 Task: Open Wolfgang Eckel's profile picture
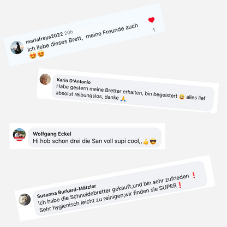tap(19, 135)
